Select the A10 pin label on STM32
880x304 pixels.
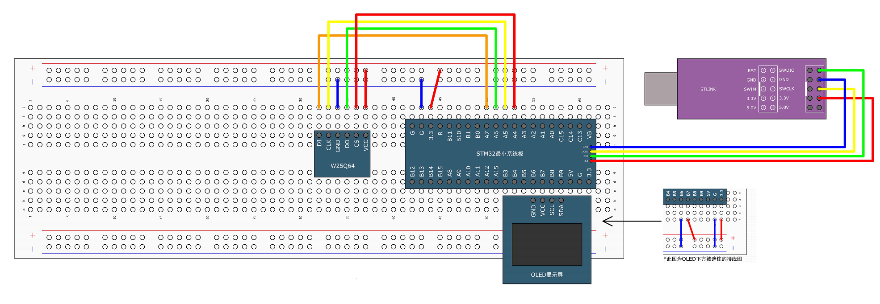pyautogui.click(x=468, y=172)
